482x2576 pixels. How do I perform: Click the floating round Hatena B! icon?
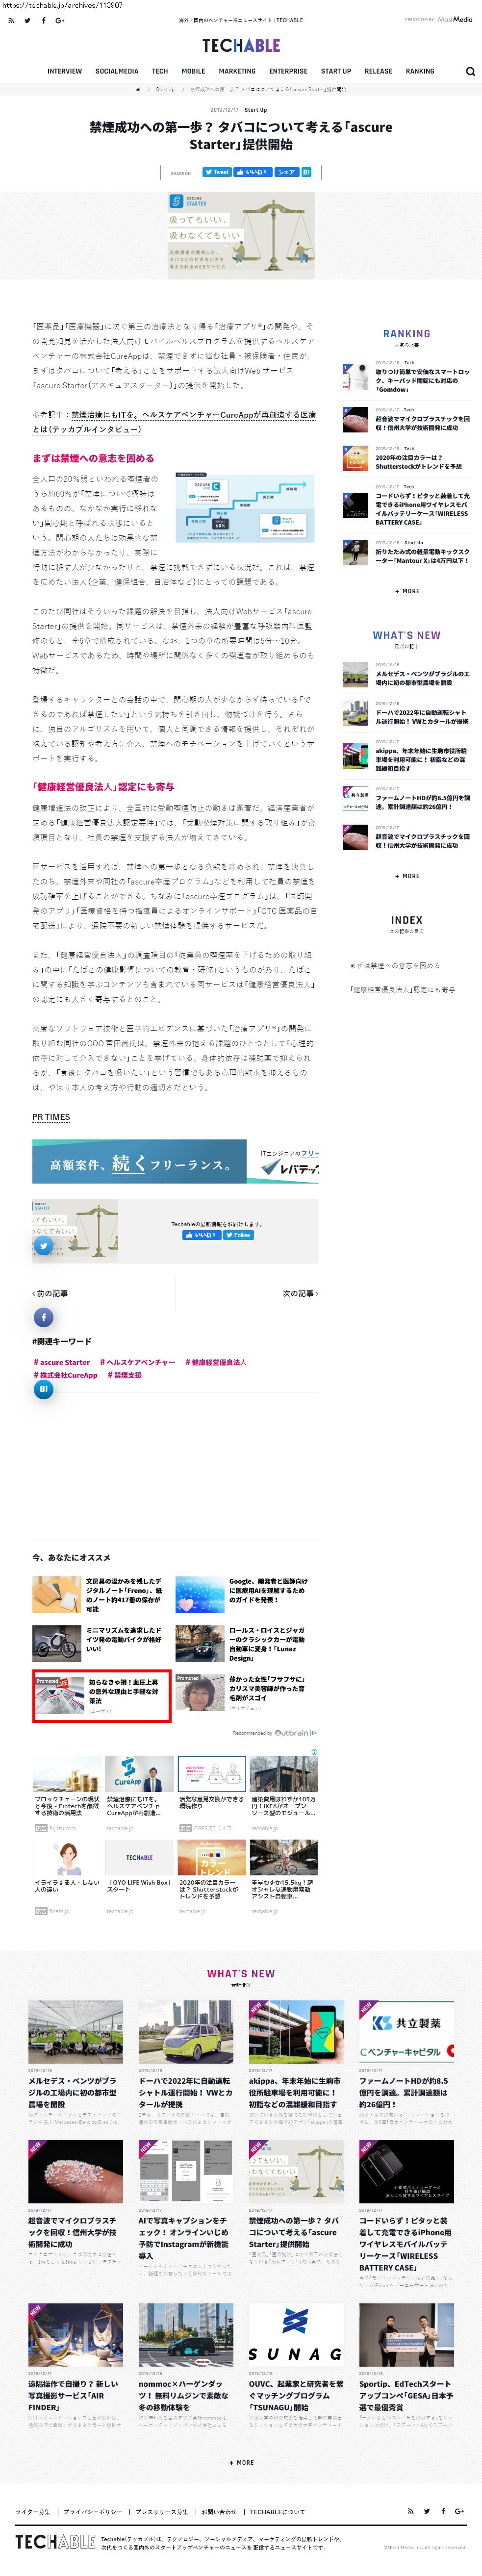pyautogui.click(x=43, y=1388)
